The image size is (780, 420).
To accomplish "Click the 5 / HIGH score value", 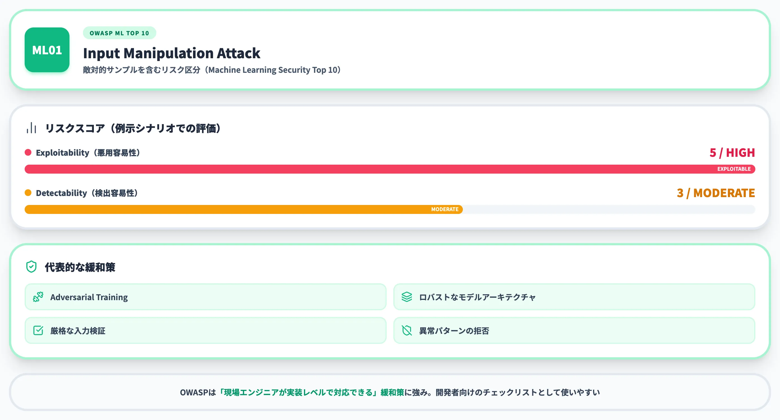I will pos(732,153).
